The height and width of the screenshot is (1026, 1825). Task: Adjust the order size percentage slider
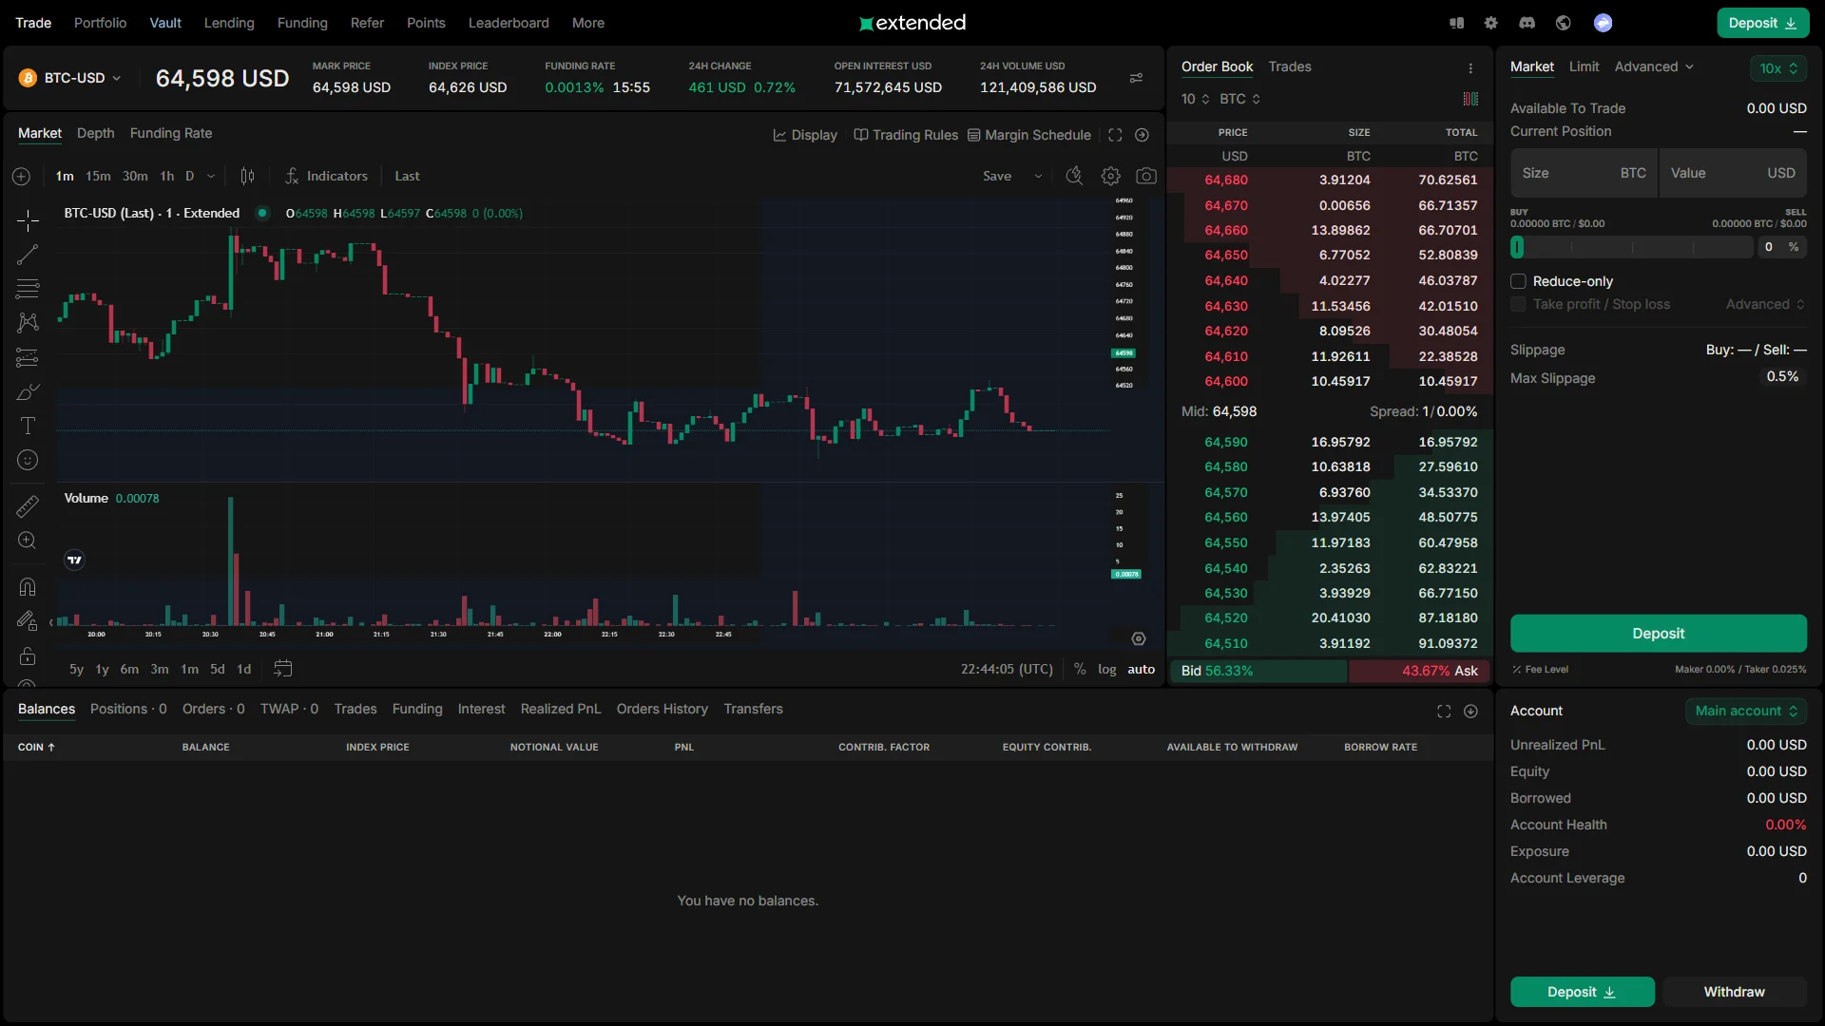[x=1631, y=247]
